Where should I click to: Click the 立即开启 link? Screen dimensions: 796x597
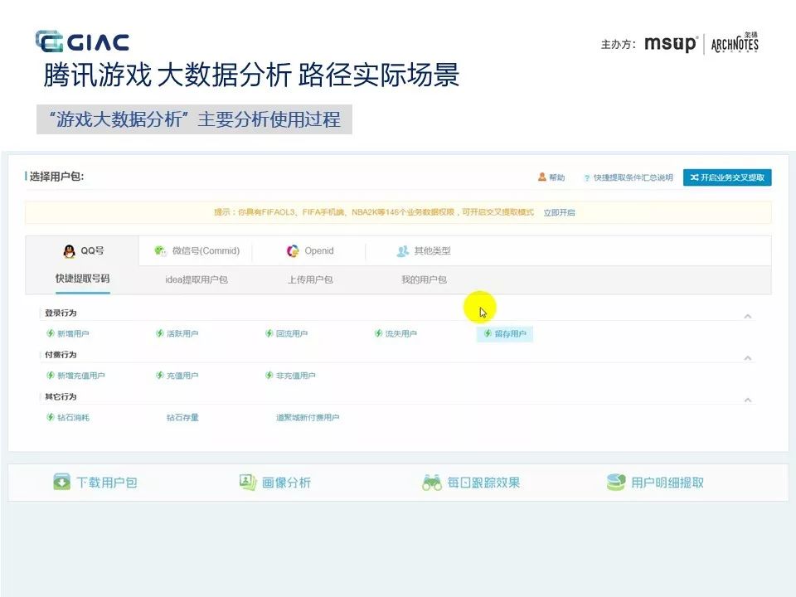click(x=559, y=213)
